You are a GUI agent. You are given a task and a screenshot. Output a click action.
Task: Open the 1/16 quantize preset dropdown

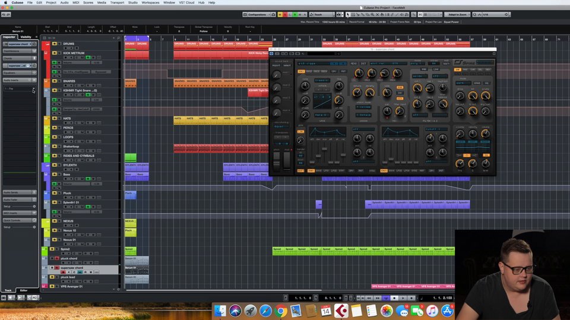(496, 14)
